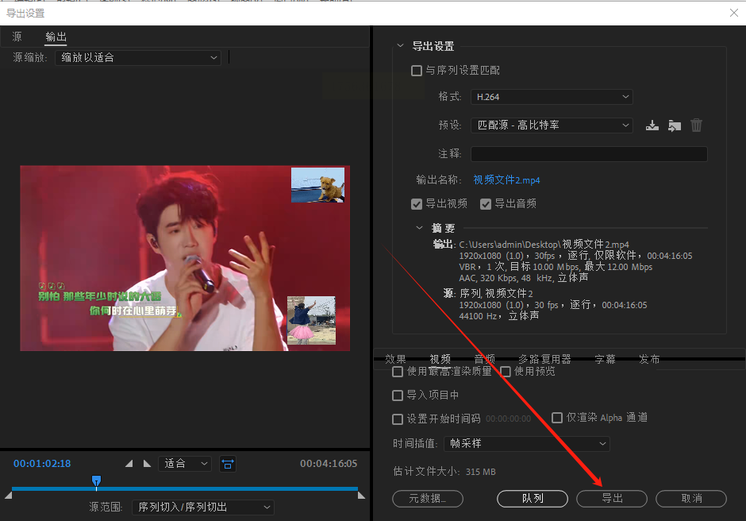Click the blue preview timeline bar

coord(185,488)
